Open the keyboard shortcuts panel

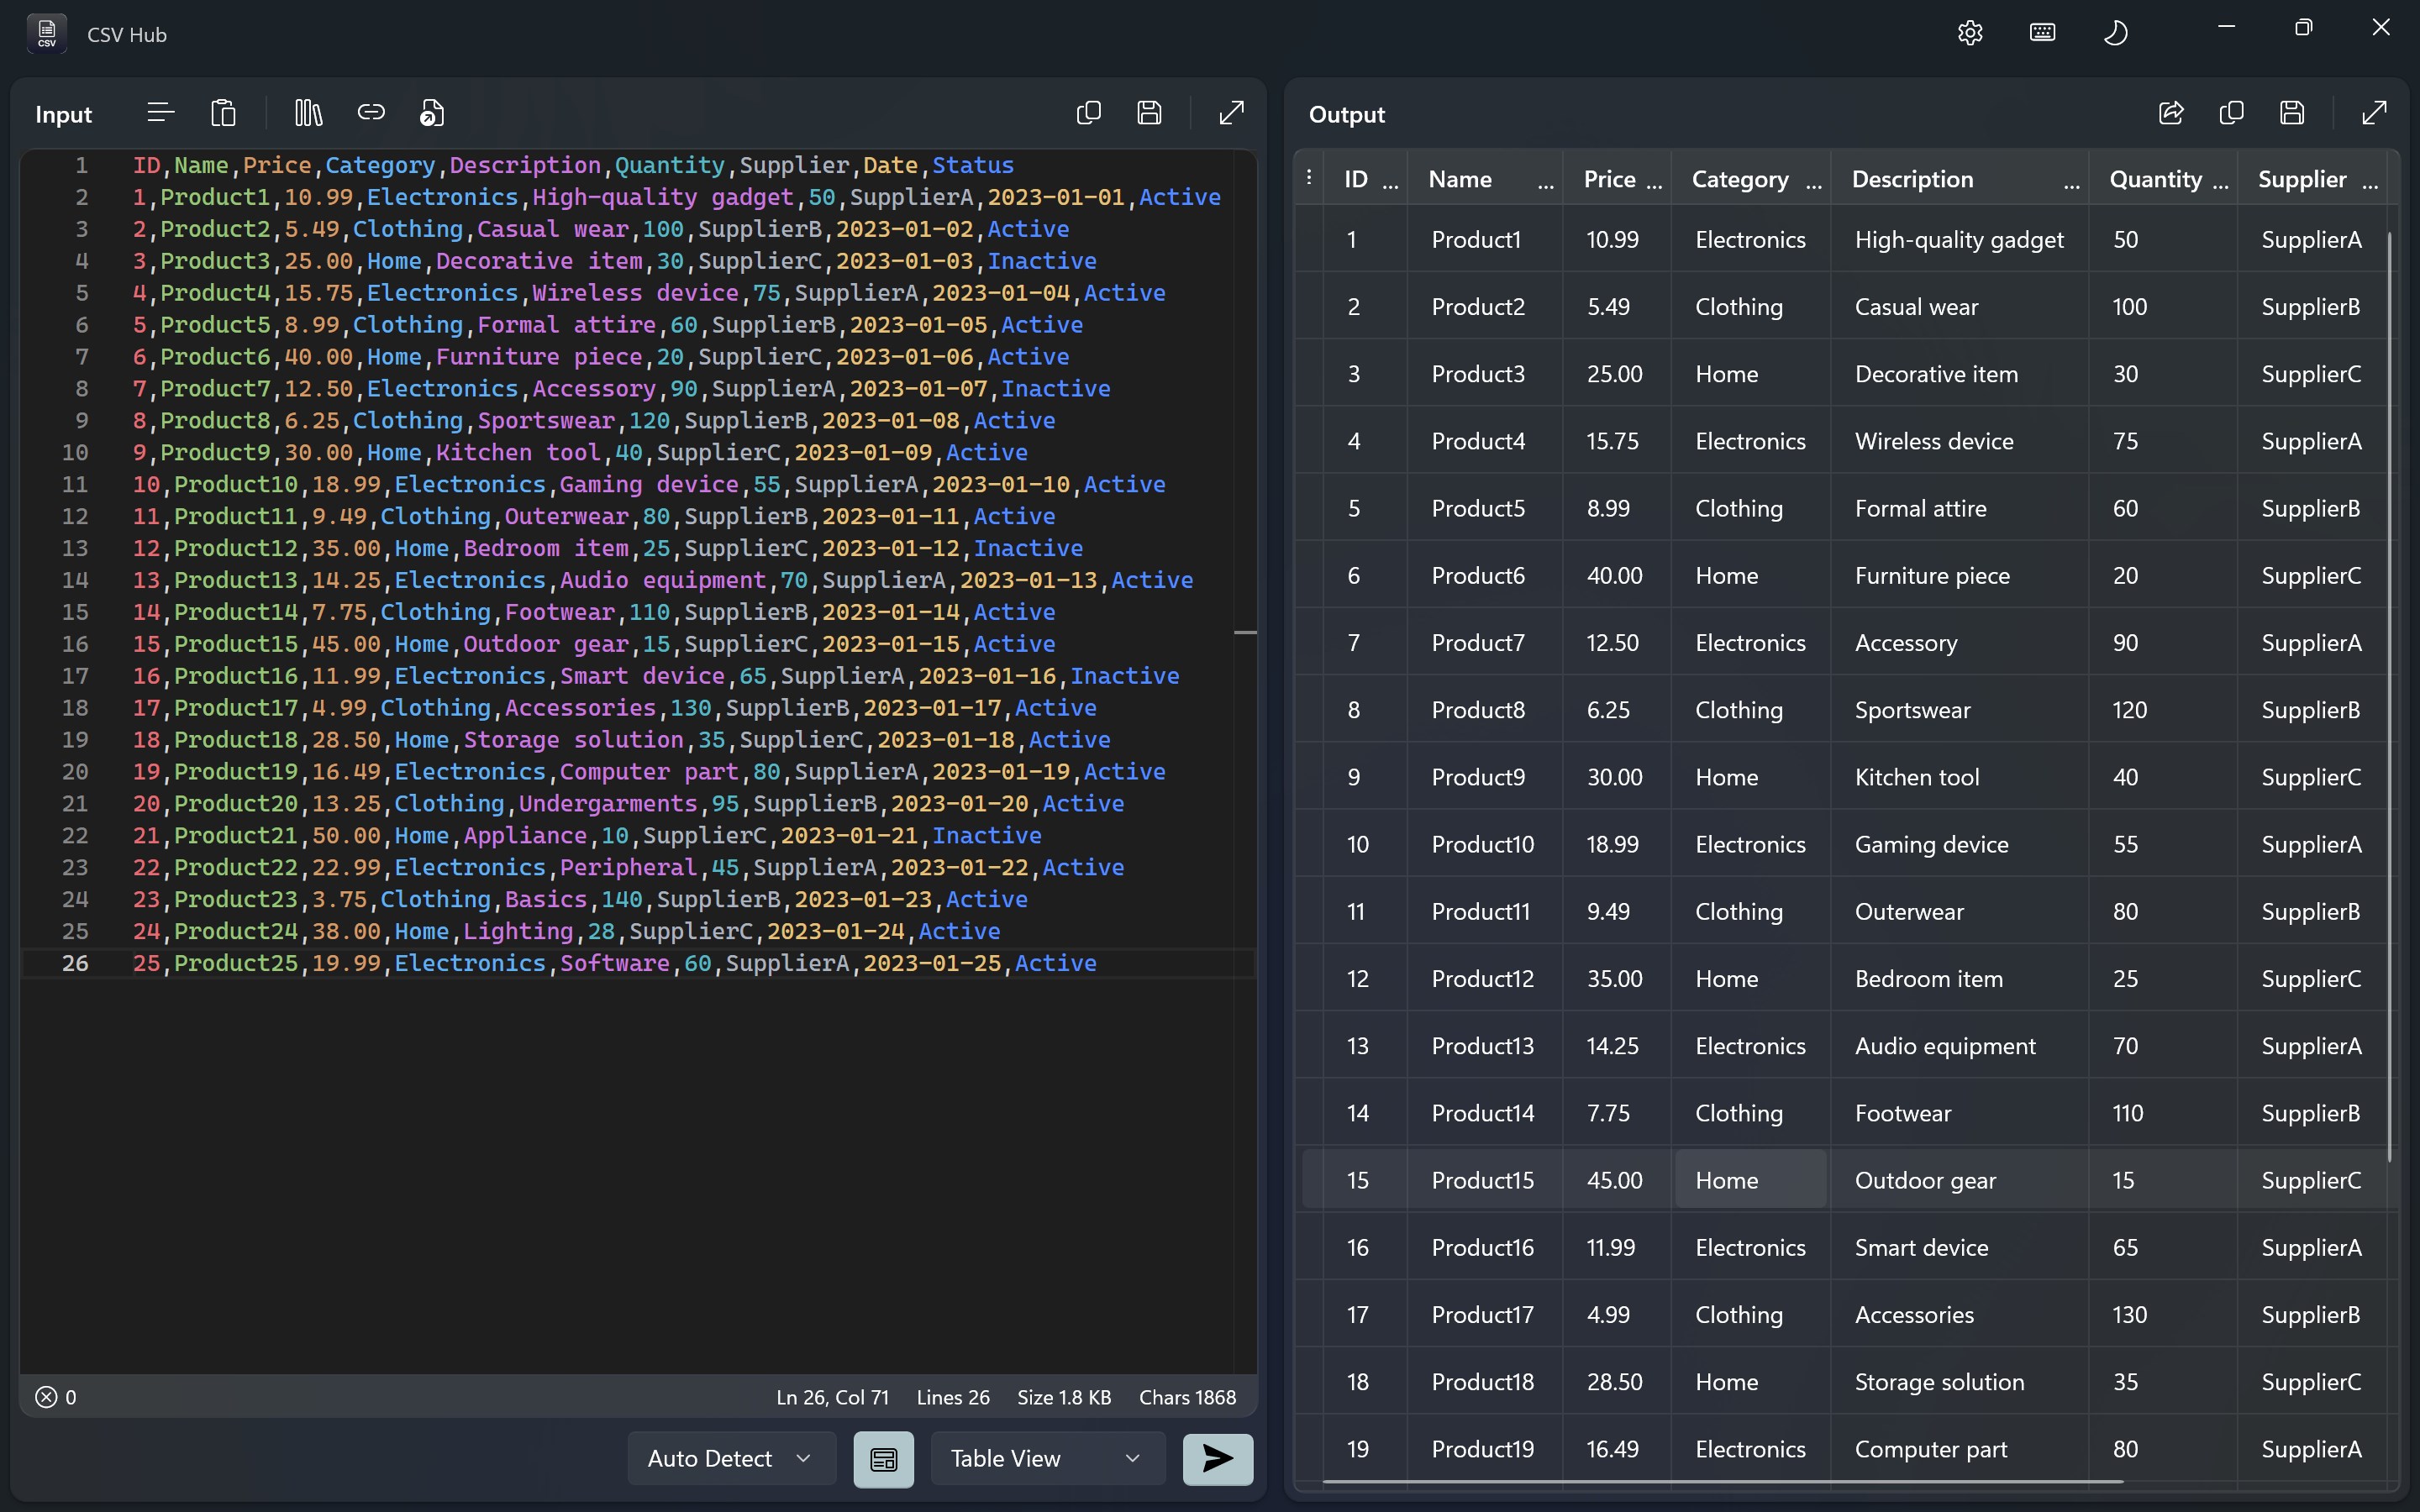pyautogui.click(x=2042, y=32)
